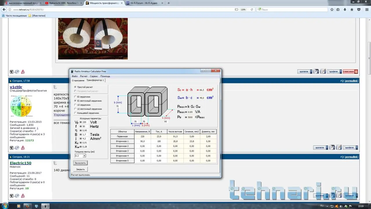Open the Firefox downloads arrow icon
Screen dimensions: 371x209
tap(345, 10)
